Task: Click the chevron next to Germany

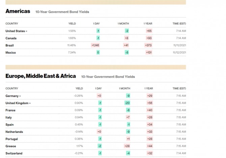Action: (x=20, y=96)
